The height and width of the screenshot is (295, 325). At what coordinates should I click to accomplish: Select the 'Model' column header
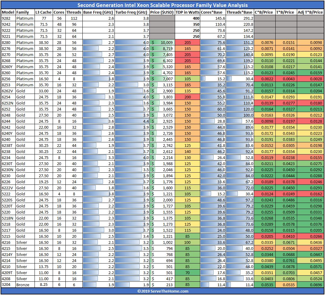click(x=8, y=12)
